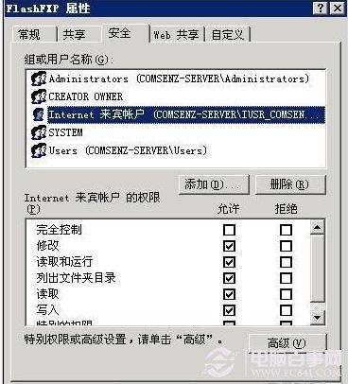This screenshot has width=348, height=384.
Task: Uncheck the 列出文件夹目录 allow checkbox
Action: click(229, 278)
